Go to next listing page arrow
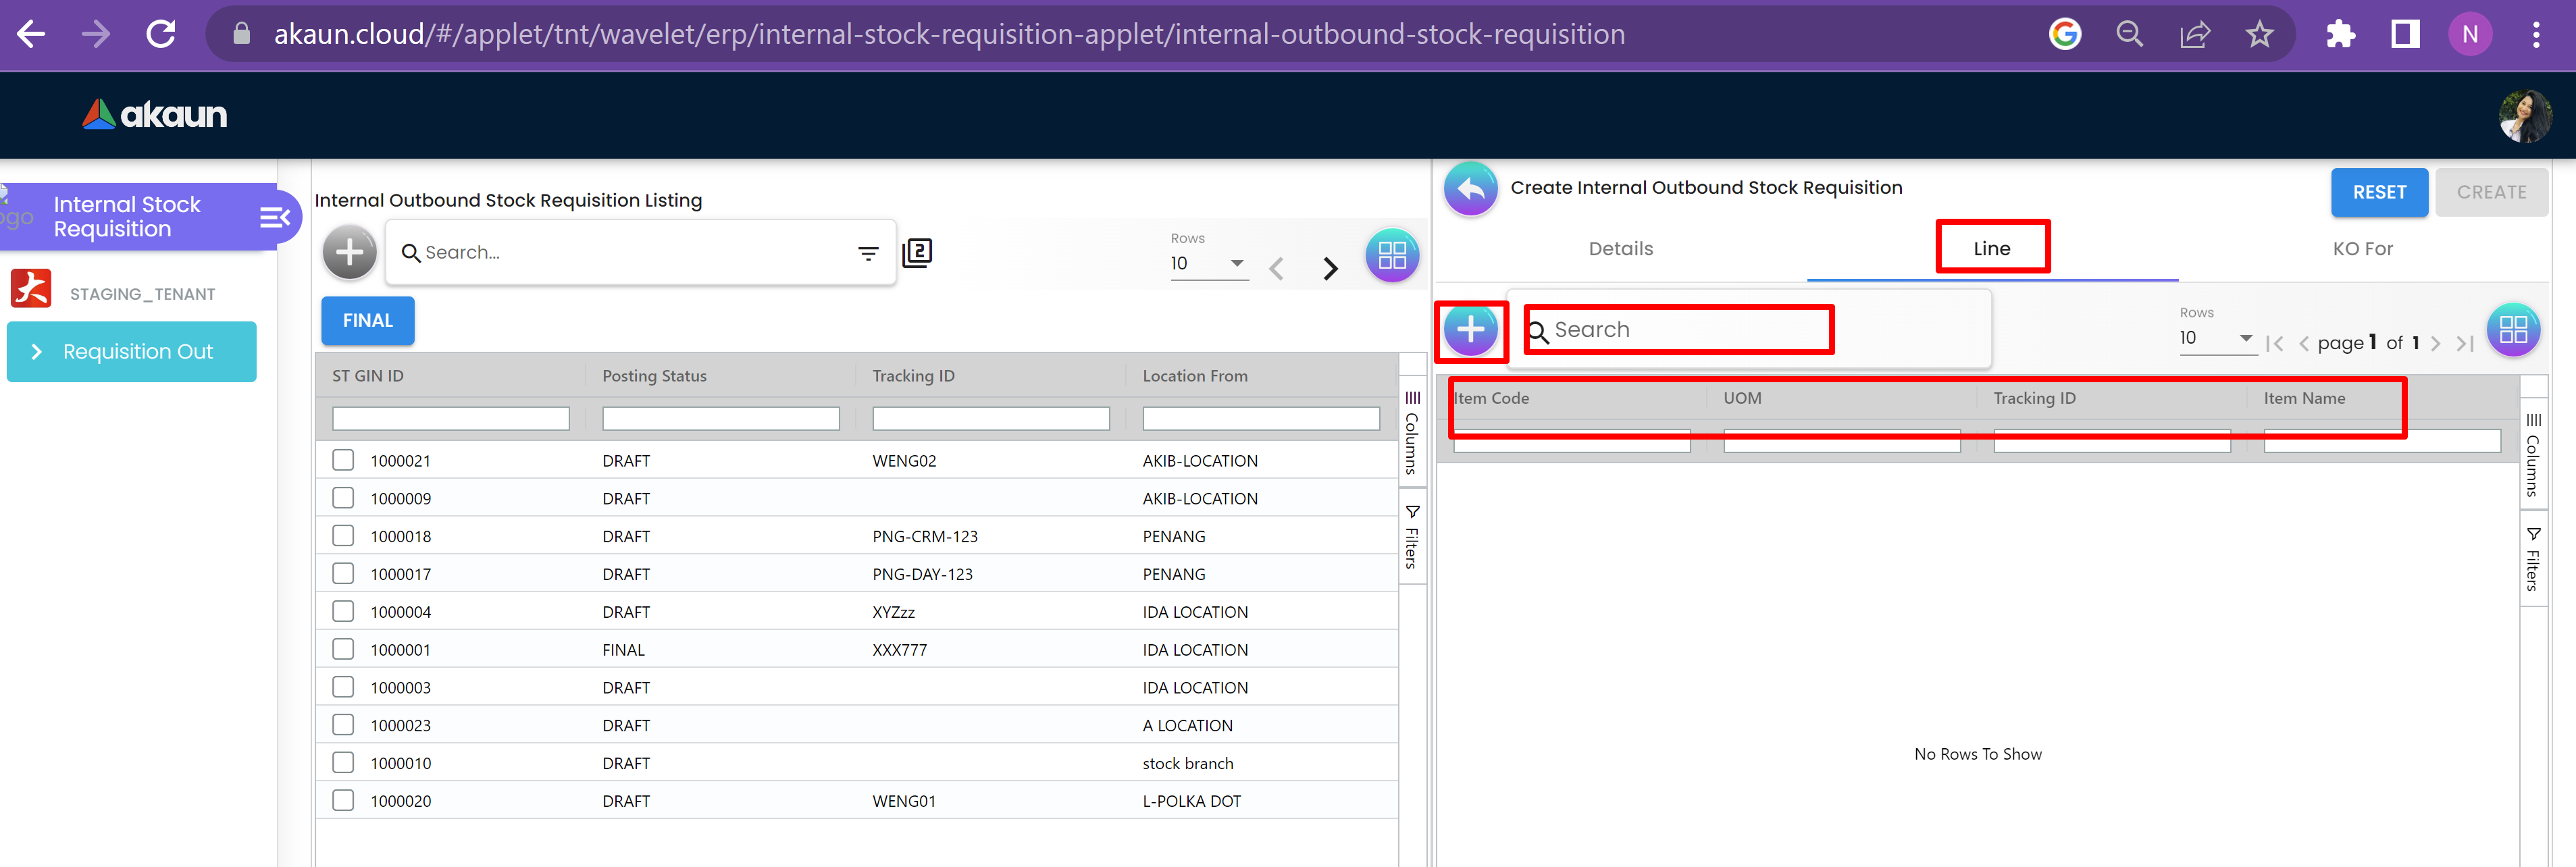The image size is (2576, 867). (x=1330, y=268)
